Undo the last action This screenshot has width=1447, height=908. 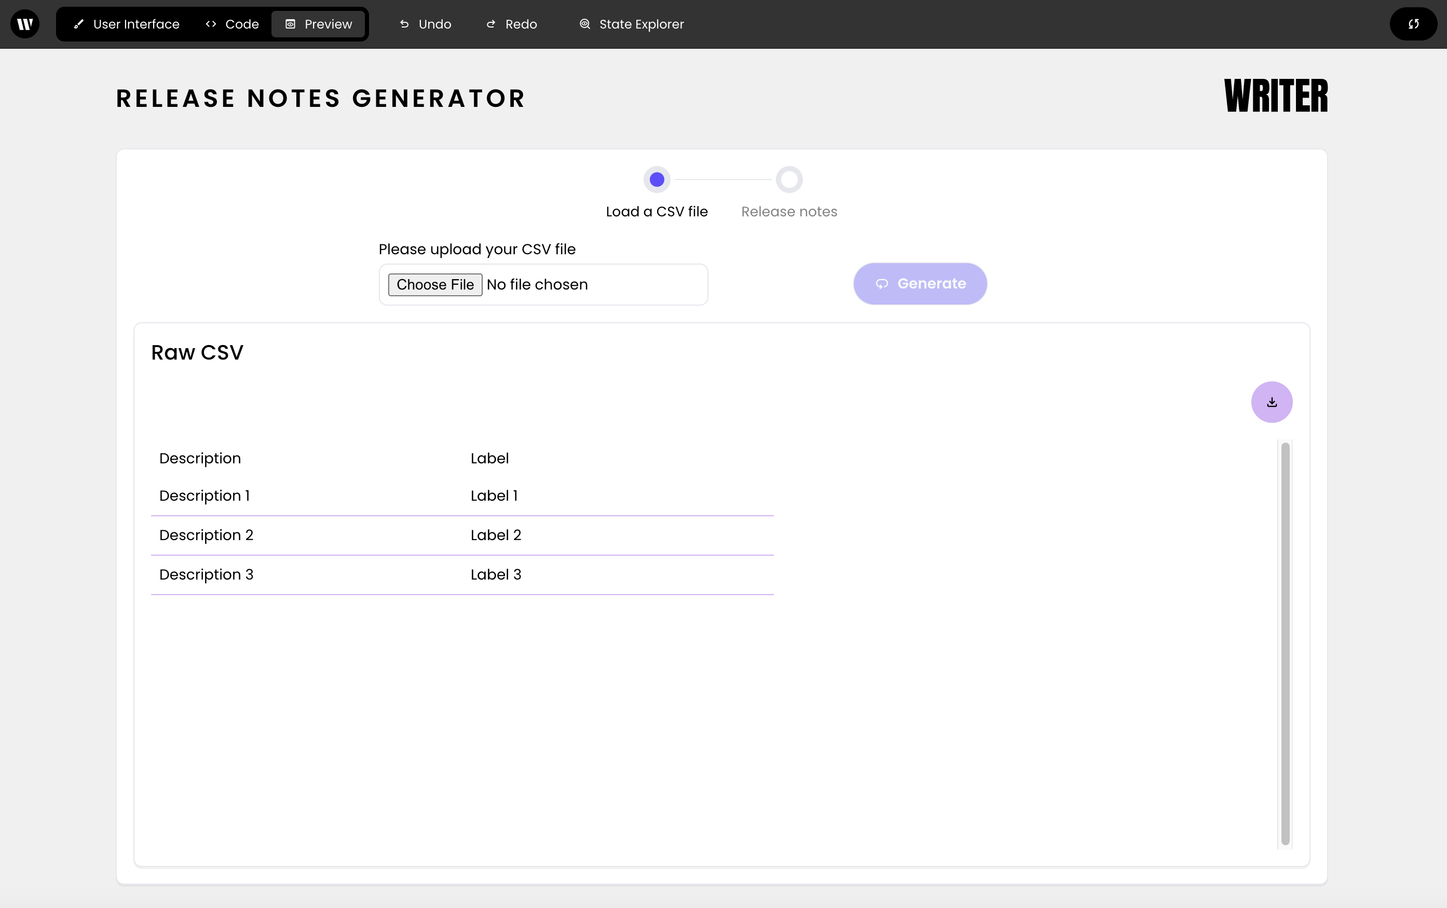coord(425,24)
